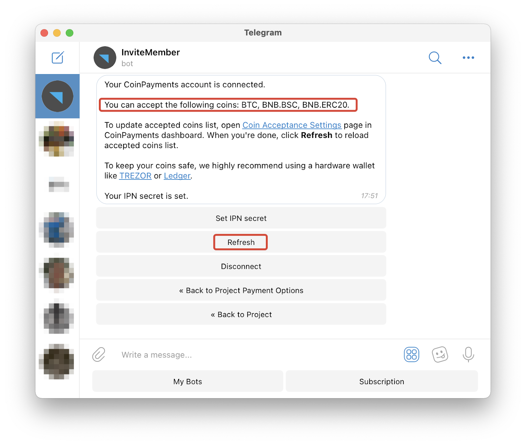
Task: Click the green fullscreen window button
Action: click(69, 33)
